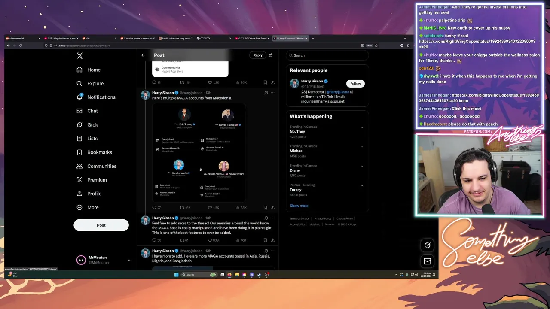This screenshot has height=309, width=550.
Task: Share the 'Feel free to add' post
Action: [x=272, y=240]
